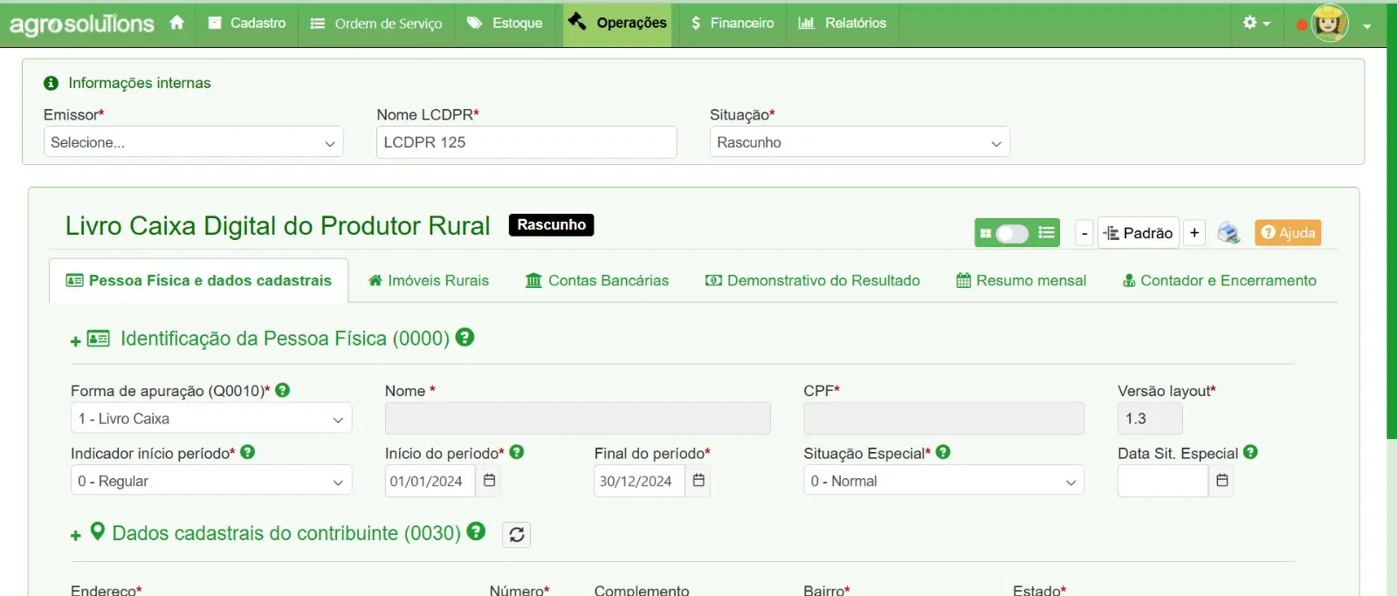This screenshot has height=596, width=1397.
Task: Click the black Rascunho status badge
Action: (552, 225)
